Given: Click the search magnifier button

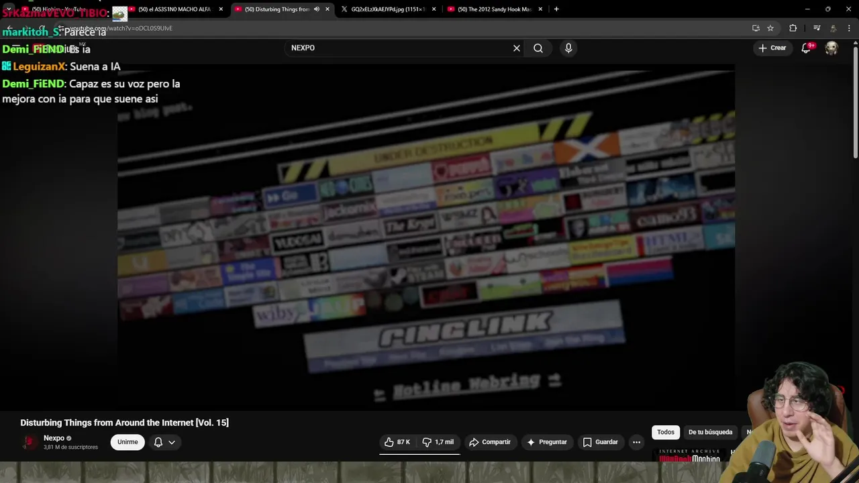Looking at the screenshot, I should pyautogui.click(x=538, y=48).
